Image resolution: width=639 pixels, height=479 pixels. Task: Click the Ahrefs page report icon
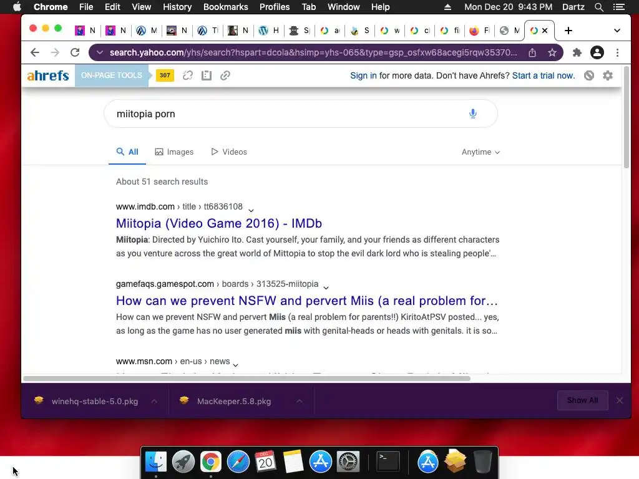click(207, 75)
